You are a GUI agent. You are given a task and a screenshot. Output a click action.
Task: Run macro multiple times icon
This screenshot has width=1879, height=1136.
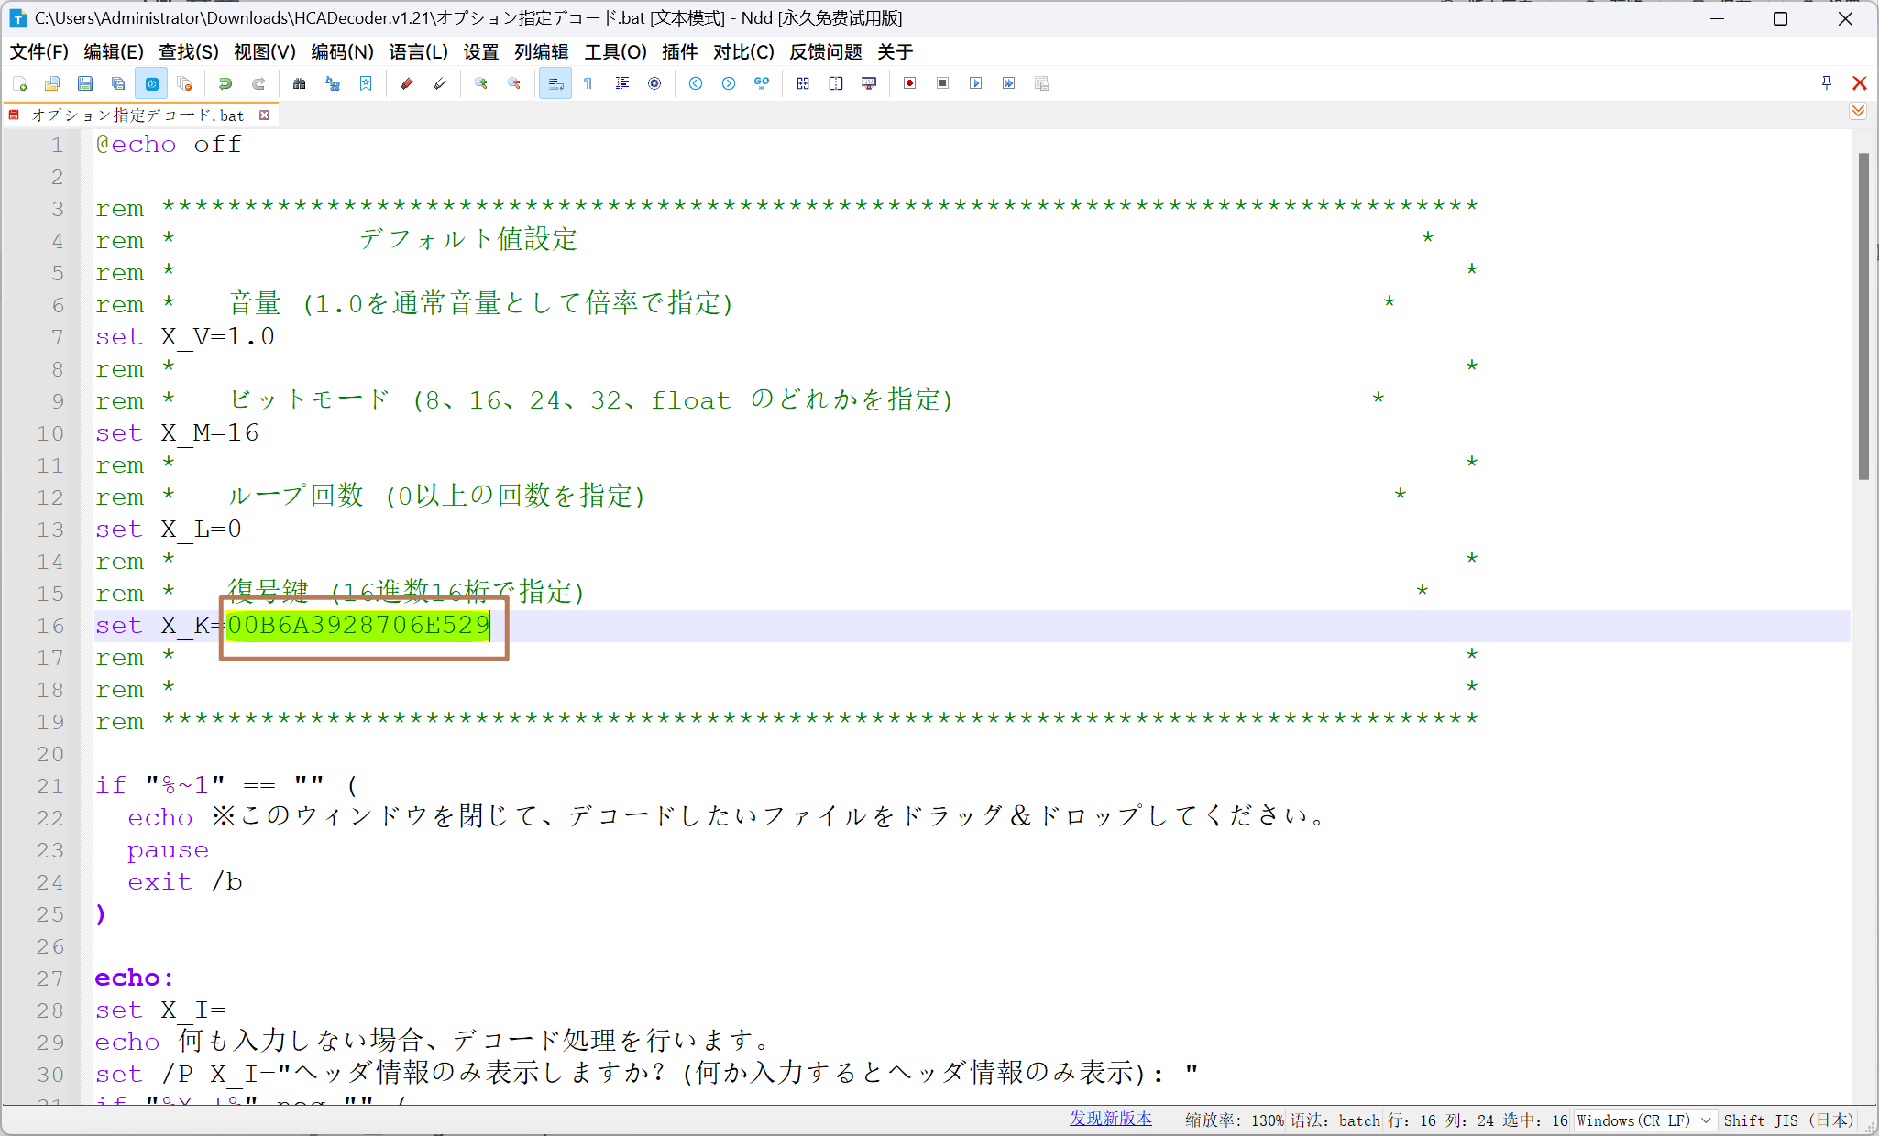click(x=1009, y=83)
